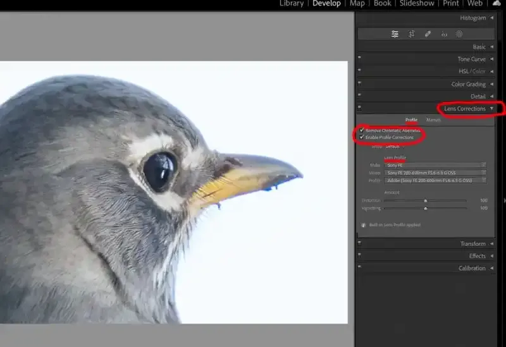Click the Built-in Lens Profile info icon
Viewport: 506px width, 347px height.
[364, 224]
